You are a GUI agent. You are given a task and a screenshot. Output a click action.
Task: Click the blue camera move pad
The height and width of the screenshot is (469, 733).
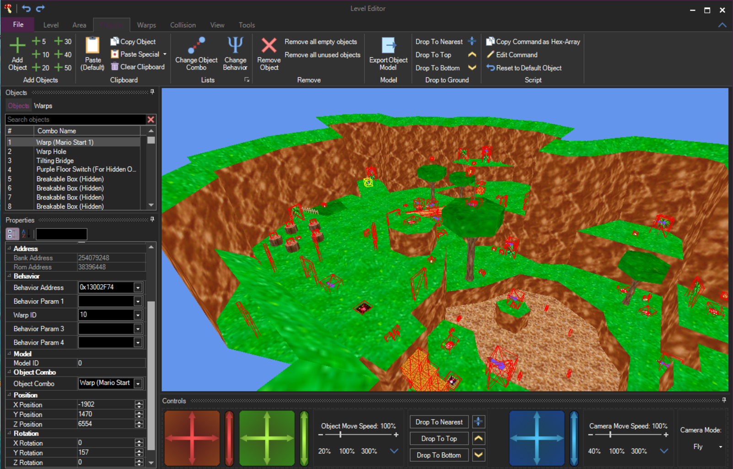point(537,438)
